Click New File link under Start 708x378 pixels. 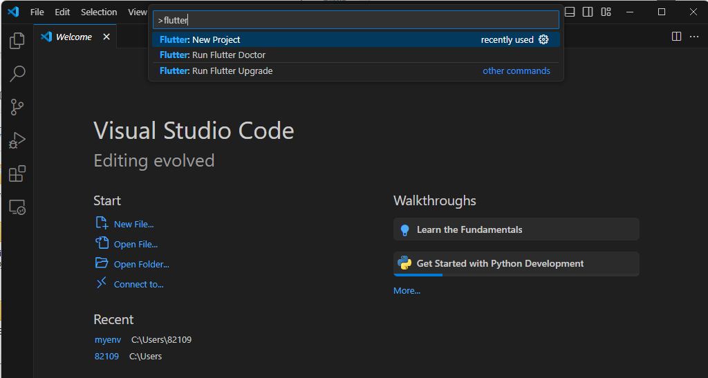[x=133, y=224]
